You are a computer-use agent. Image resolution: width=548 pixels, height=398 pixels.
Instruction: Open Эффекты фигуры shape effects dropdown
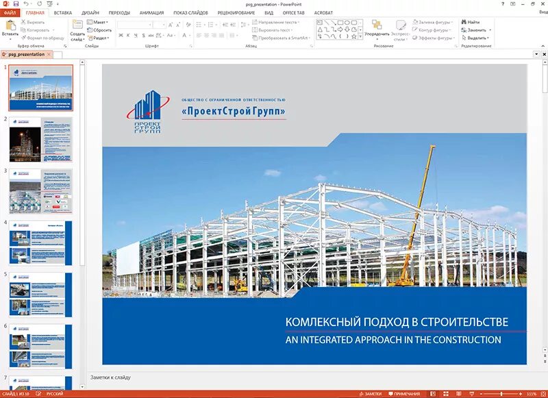pos(434,38)
